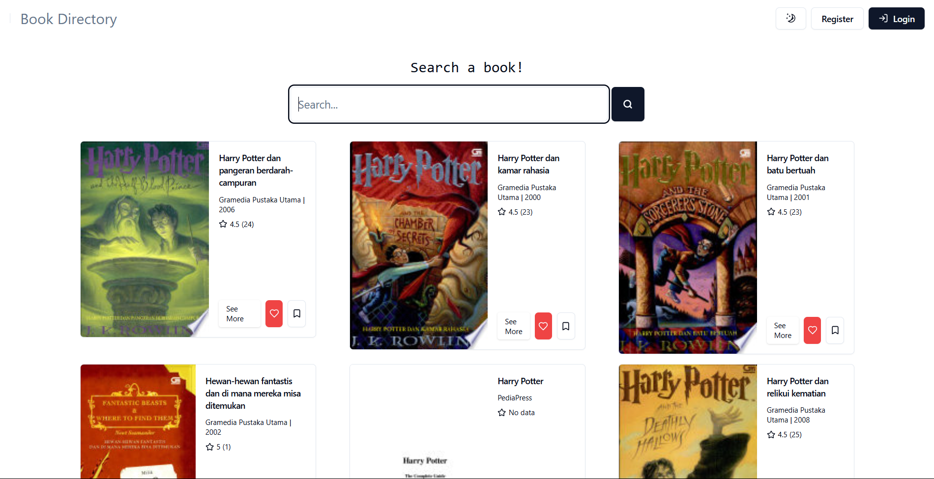The width and height of the screenshot is (934, 479).
Task: Like Harry Potter dan kamar rahasia
Action: pos(543,326)
